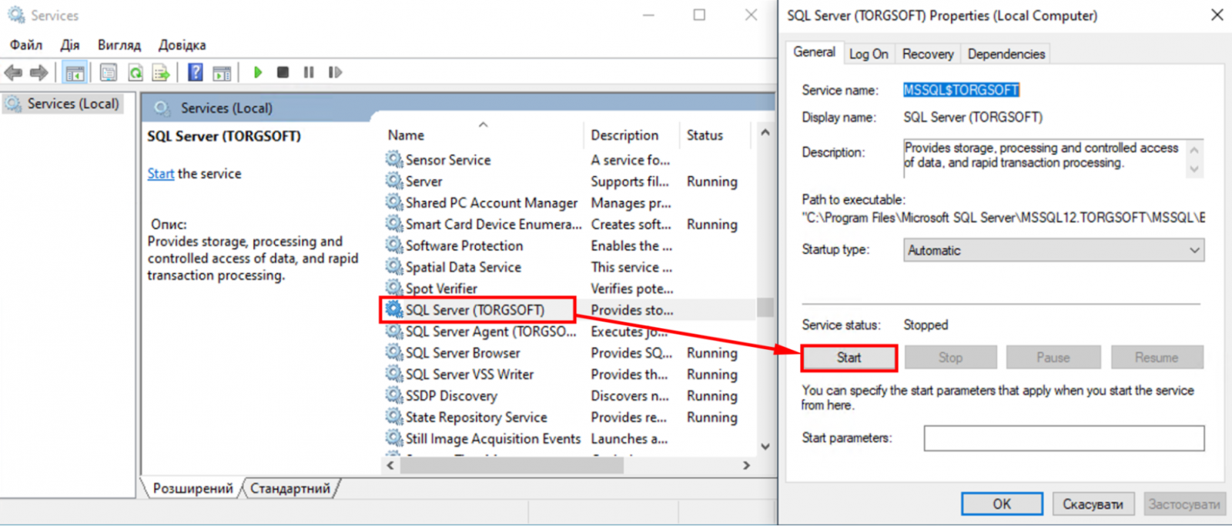This screenshot has width=1232, height=526.
Task: Click the green Start Service play icon
Action: [258, 72]
